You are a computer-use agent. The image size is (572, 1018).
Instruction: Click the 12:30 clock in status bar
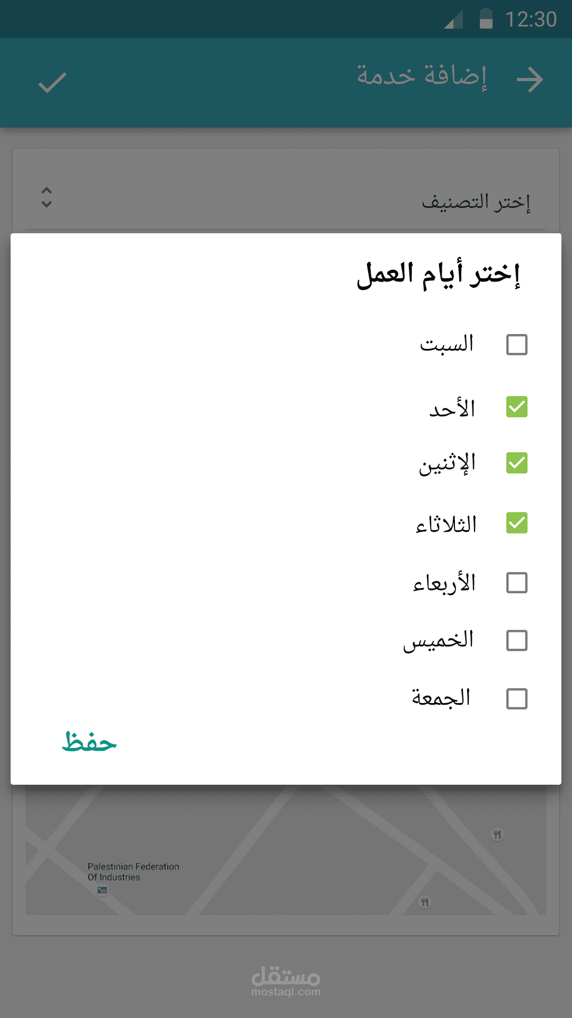[531, 20]
